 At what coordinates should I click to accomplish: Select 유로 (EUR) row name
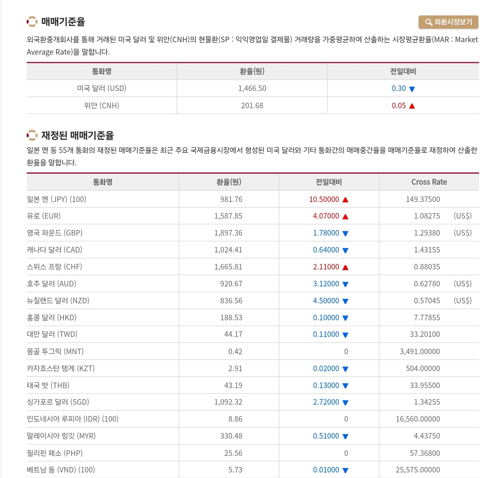click(x=44, y=216)
